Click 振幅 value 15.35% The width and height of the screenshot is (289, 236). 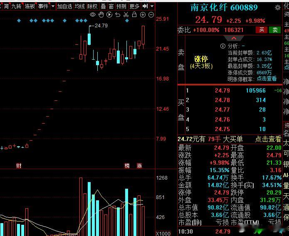[220, 170]
